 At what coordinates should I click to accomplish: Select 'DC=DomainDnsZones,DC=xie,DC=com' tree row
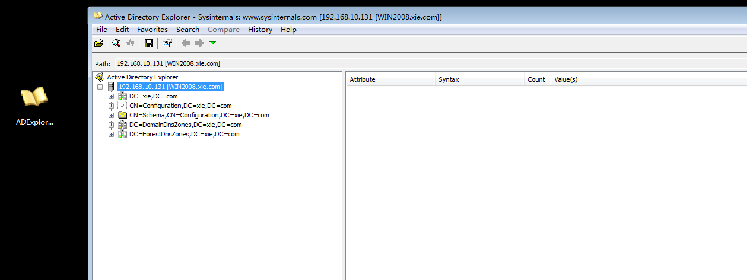[x=186, y=125]
